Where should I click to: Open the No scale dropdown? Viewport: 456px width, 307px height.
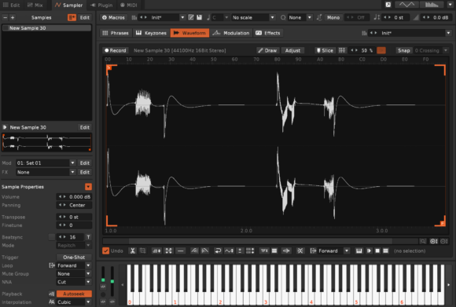coord(253,17)
